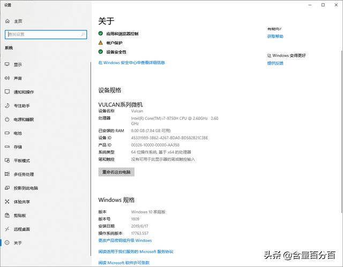Click the About (关于) info icon
343x267 pixels.
7,243
